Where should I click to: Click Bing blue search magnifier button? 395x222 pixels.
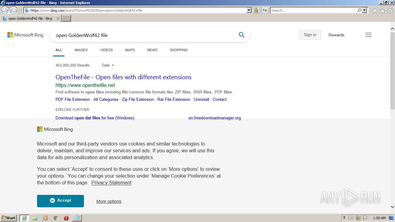[242, 35]
